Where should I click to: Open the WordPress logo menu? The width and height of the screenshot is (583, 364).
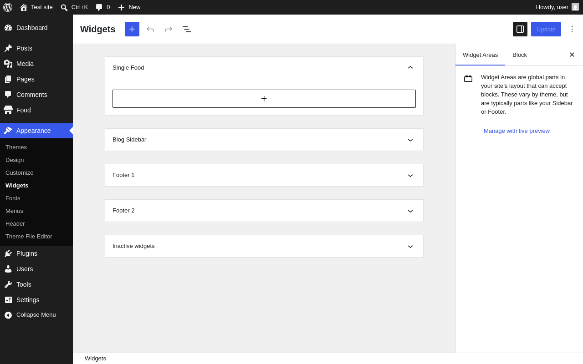pos(8,7)
